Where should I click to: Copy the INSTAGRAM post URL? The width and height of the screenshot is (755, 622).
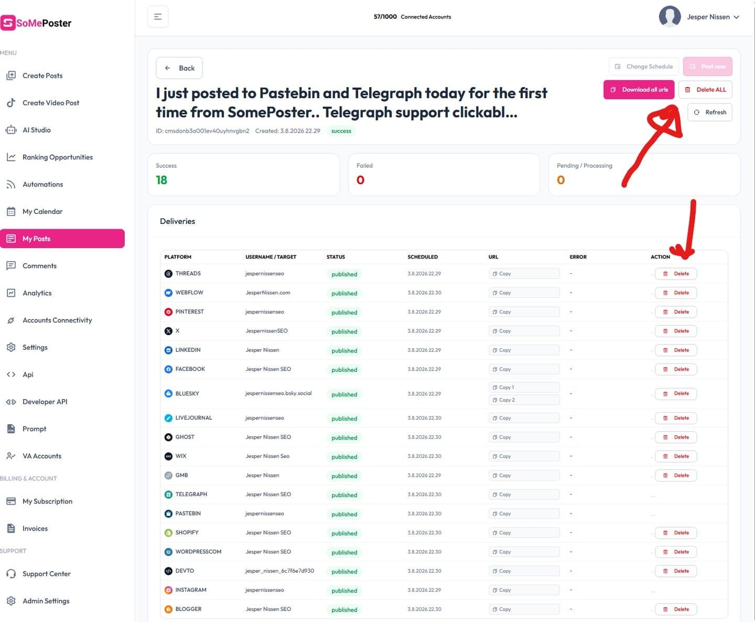tap(524, 591)
